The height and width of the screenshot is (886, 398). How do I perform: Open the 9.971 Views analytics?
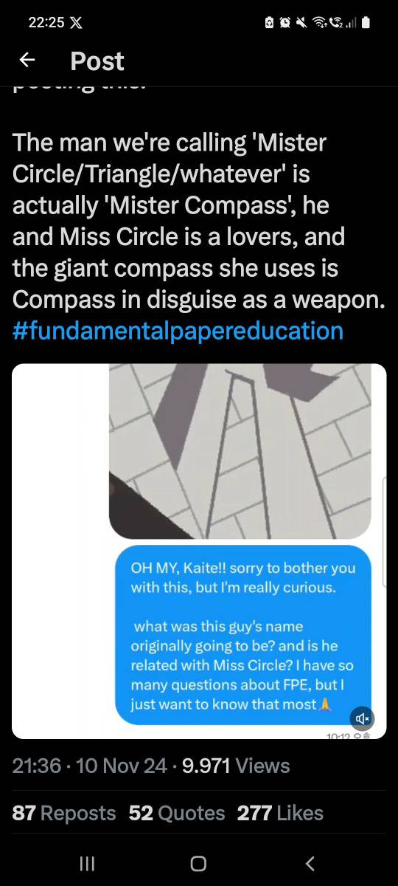pyautogui.click(x=236, y=766)
